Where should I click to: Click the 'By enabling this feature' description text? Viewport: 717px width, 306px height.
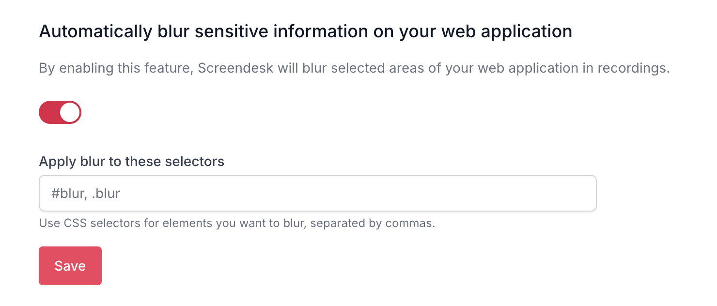(x=354, y=68)
